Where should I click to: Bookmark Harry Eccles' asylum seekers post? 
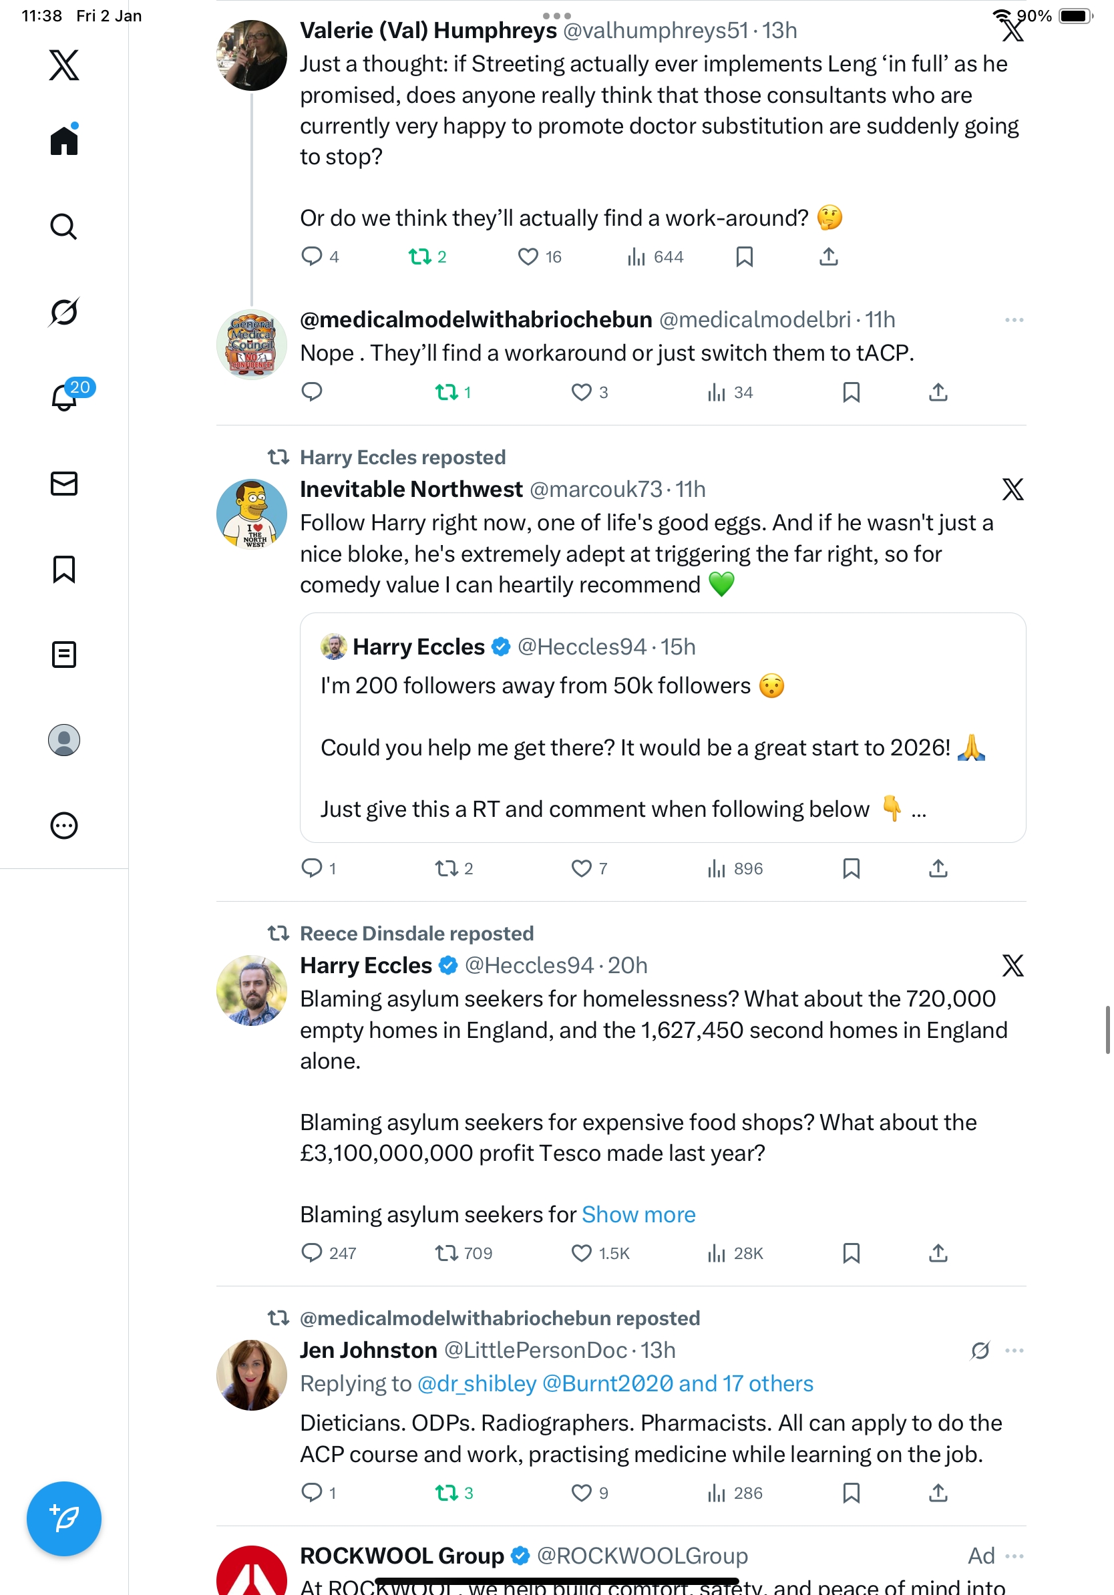pyautogui.click(x=851, y=1252)
